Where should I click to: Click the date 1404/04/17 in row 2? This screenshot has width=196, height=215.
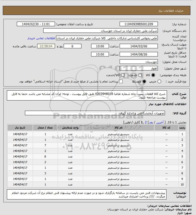pyautogui.click(x=20, y=140)
